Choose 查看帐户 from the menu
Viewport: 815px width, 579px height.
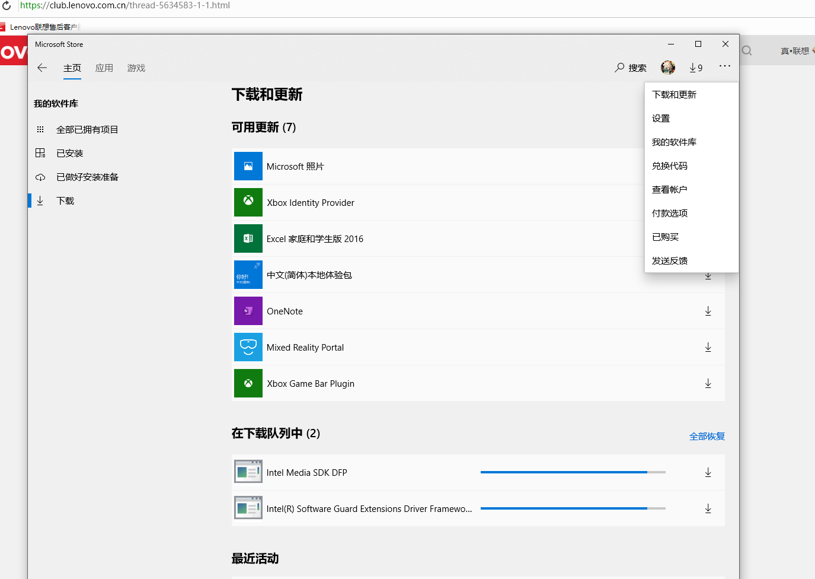click(x=692, y=189)
